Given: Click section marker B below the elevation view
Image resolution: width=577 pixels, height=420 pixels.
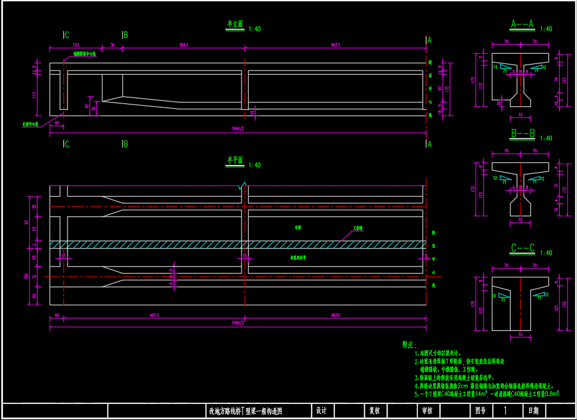Looking at the screenshot, I should tap(126, 144).
